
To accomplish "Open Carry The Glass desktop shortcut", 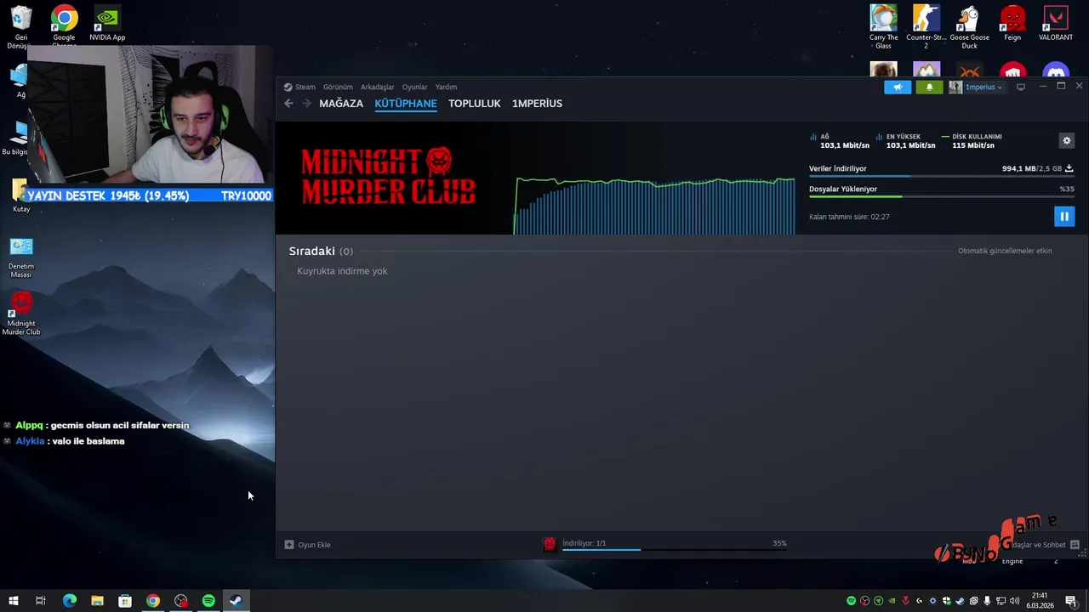I will coord(883,26).
